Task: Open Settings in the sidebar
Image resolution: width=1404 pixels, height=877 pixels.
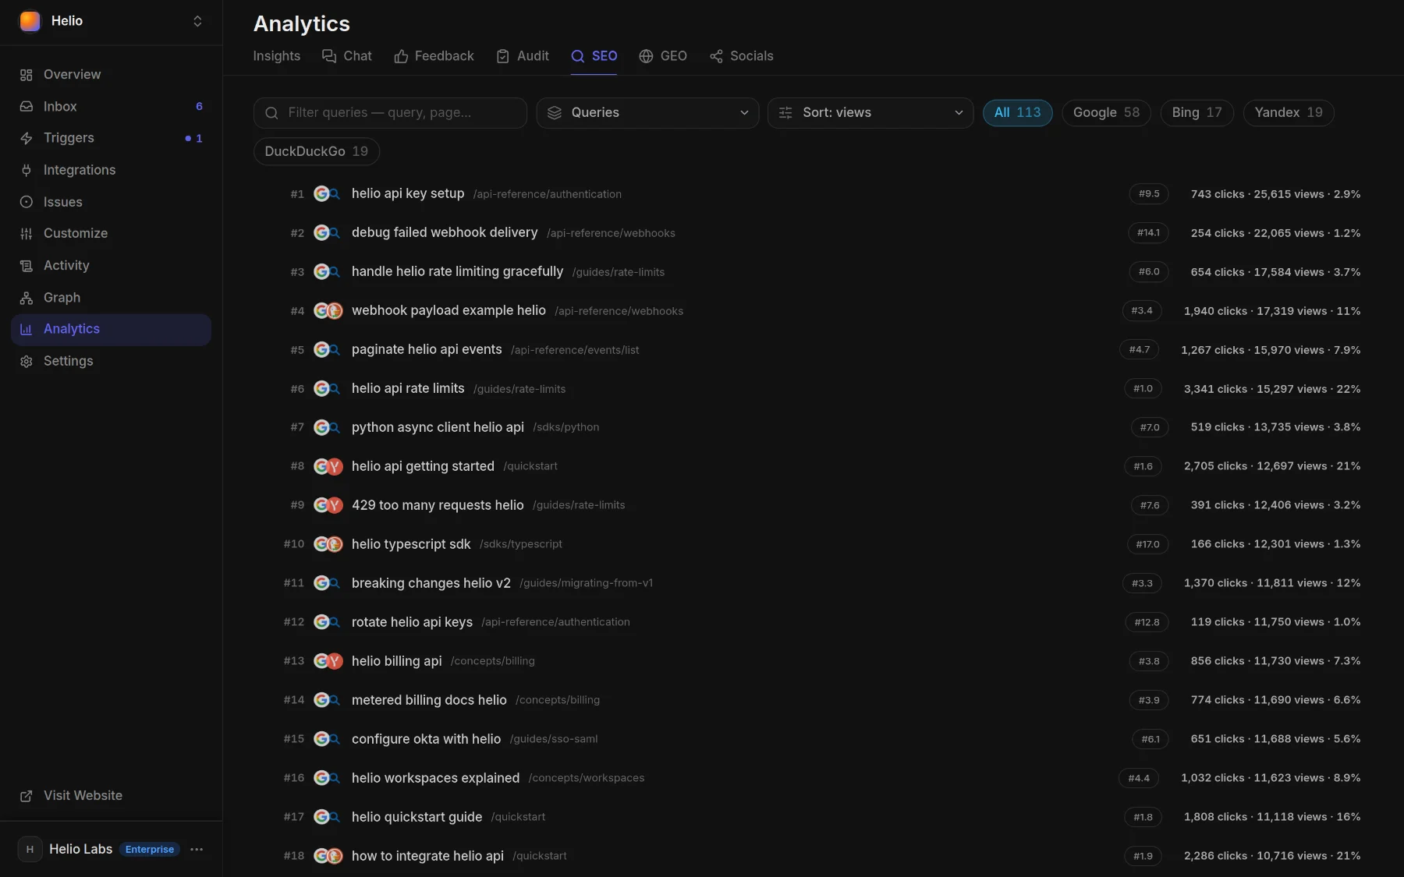Action: pos(111,361)
